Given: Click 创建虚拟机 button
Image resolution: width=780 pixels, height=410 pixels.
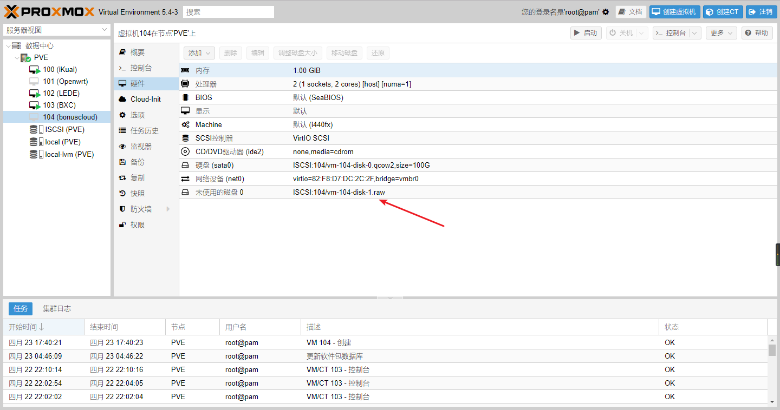Looking at the screenshot, I should tap(675, 12).
